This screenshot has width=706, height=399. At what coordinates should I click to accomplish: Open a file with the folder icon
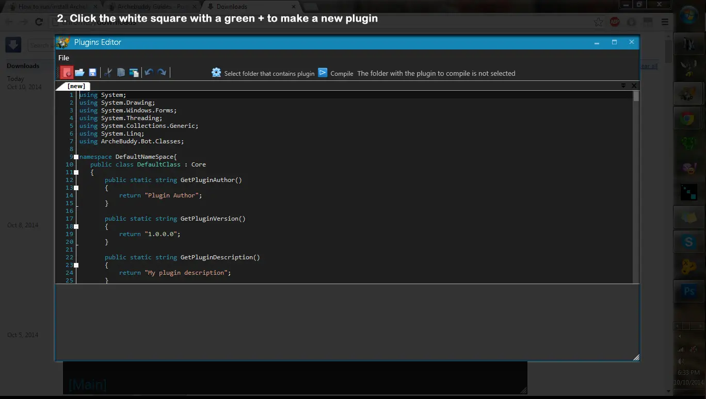tap(79, 73)
